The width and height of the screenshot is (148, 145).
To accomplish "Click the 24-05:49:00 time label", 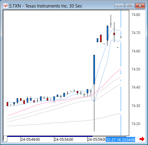I will point(30,140).
